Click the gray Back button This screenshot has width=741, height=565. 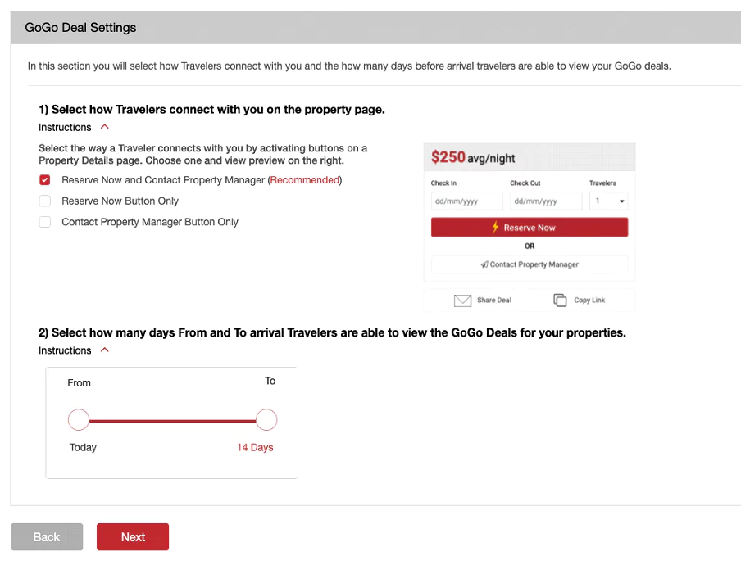point(47,536)
